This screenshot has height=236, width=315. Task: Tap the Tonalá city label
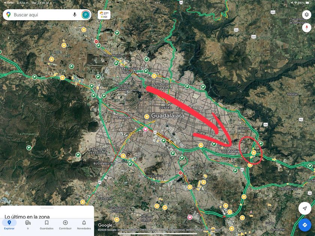234,151
